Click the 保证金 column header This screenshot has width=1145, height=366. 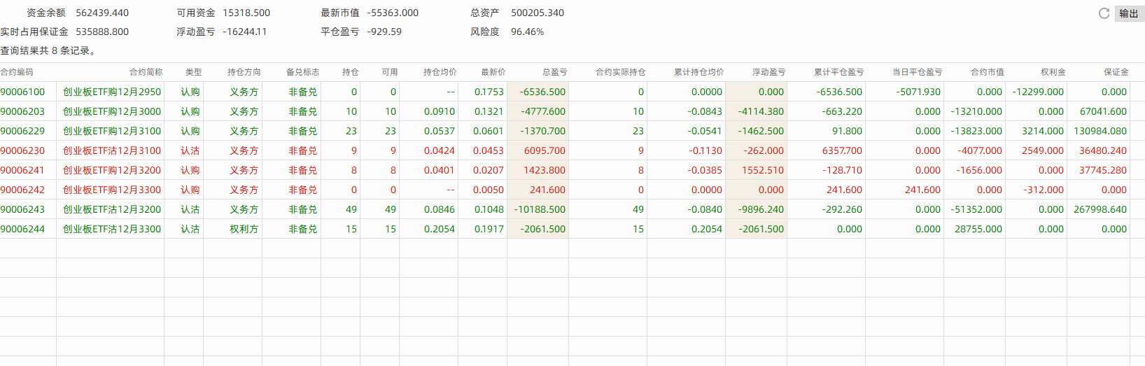pos(1116,72)
